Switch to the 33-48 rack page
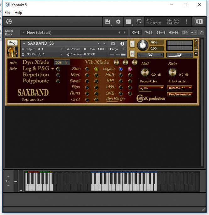209x215 pixels. pyautogui.click(x=161, y=32)
